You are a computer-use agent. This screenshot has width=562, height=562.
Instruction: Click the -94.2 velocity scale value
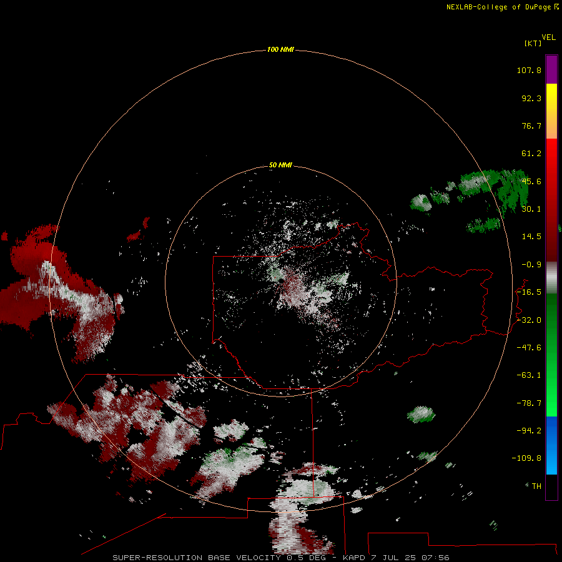(529, 430)
